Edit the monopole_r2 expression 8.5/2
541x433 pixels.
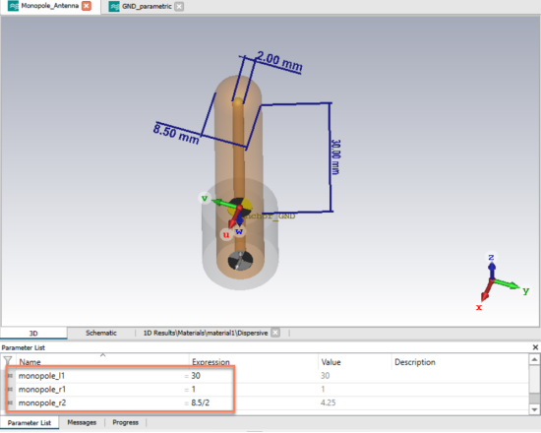[x=201, y=402]
